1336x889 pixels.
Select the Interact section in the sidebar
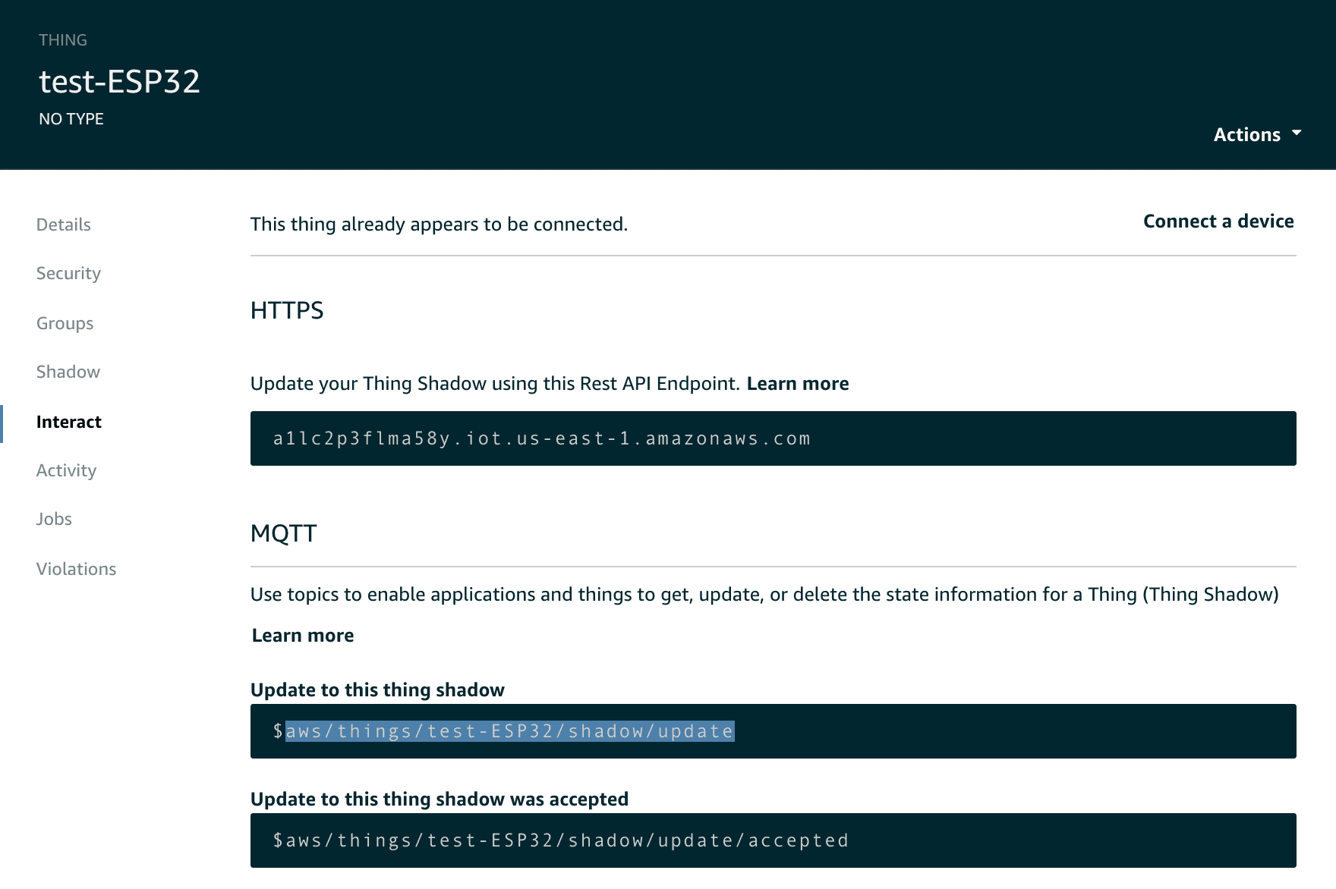tap(69, 422)
